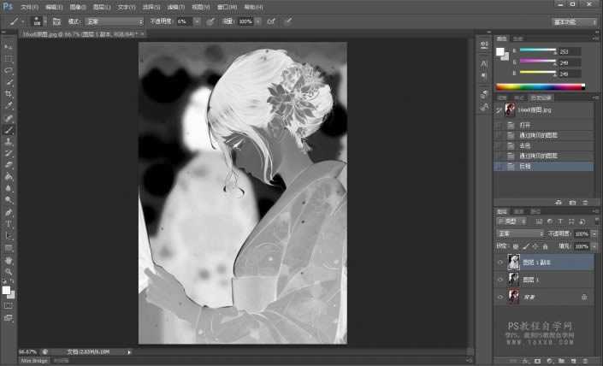Select the Zoom magnifier tool

[x=9, y=271]
